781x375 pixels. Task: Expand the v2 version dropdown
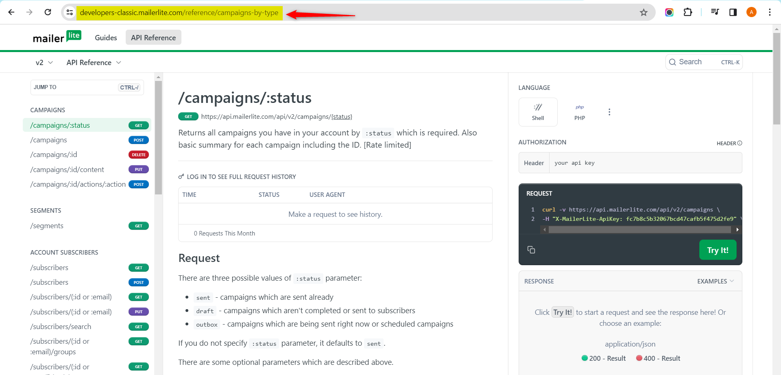tap(44, 63)
